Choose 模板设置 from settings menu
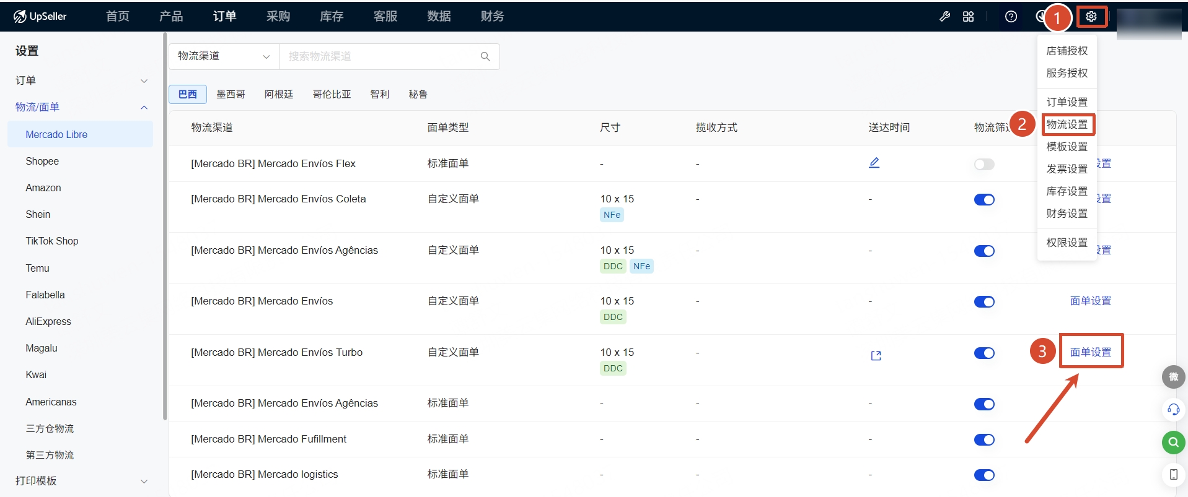 [x=1067, y=147]
